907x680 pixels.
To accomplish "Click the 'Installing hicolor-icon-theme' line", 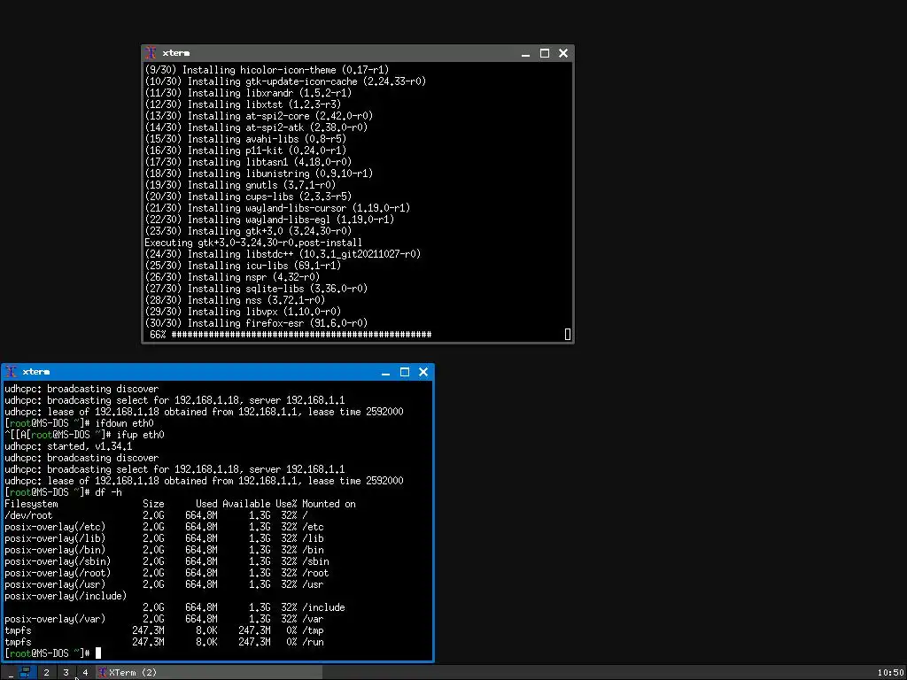I will [x=267, y=70].
